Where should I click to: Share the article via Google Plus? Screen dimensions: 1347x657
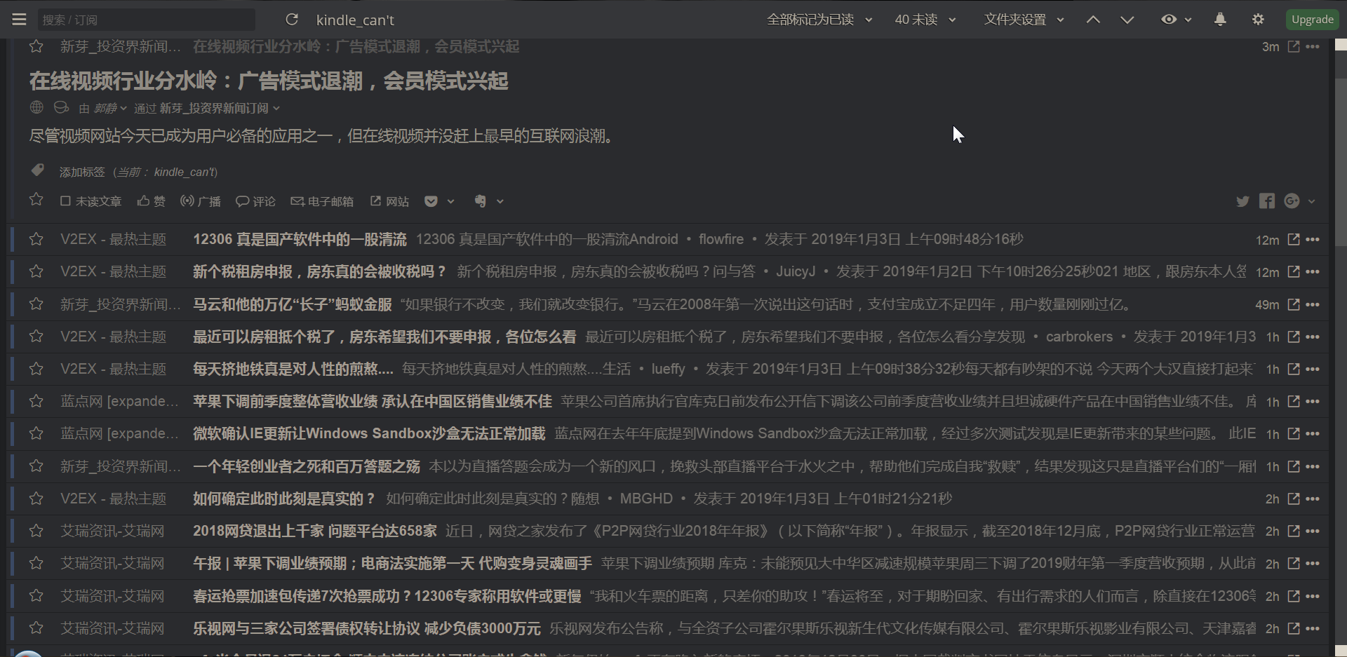click(x=1292, y=201)
